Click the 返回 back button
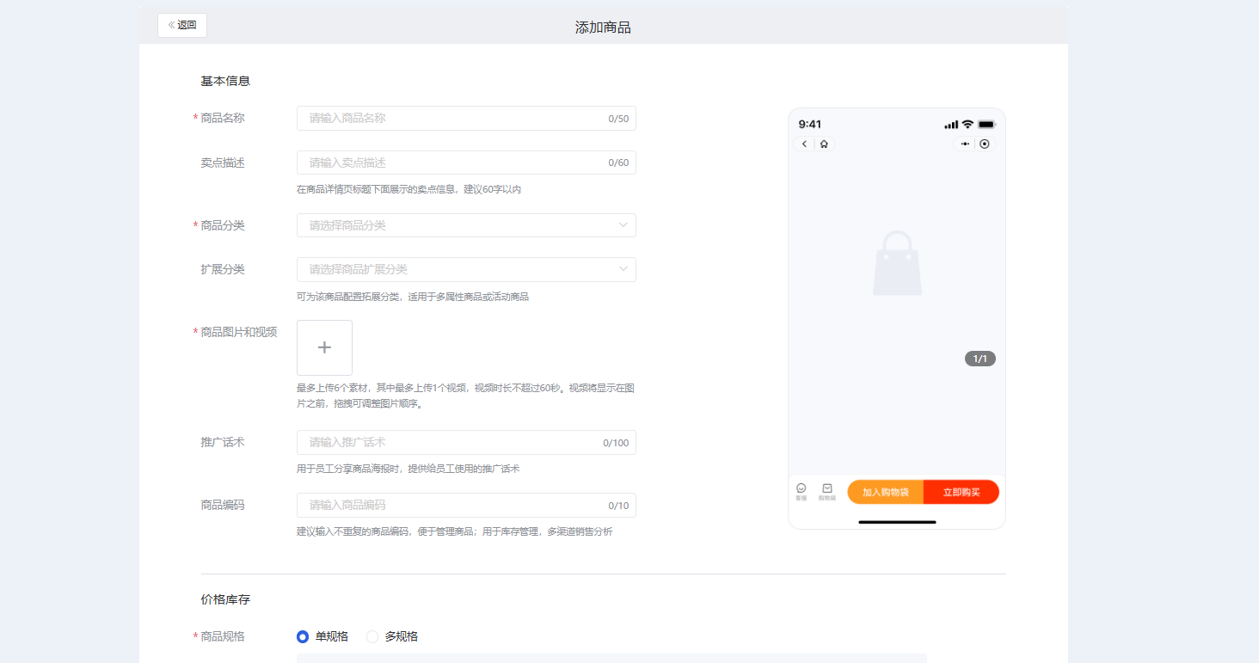This screenshot has width=1259, height=663. 182,25
